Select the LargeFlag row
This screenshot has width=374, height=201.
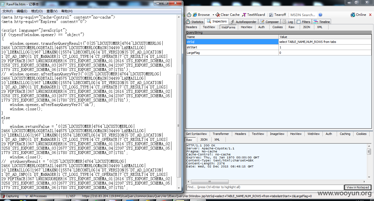click(x=279, y=53)
